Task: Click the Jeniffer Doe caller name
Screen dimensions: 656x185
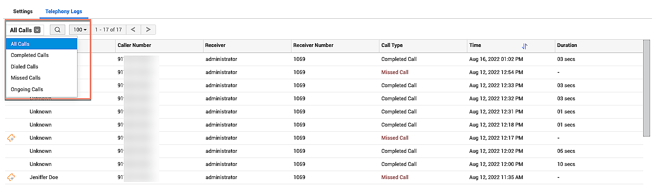Action: pos(44,177)
